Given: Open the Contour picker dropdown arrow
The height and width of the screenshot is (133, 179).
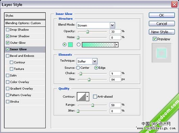Looking at the screenshot, I should pos(87,97).
